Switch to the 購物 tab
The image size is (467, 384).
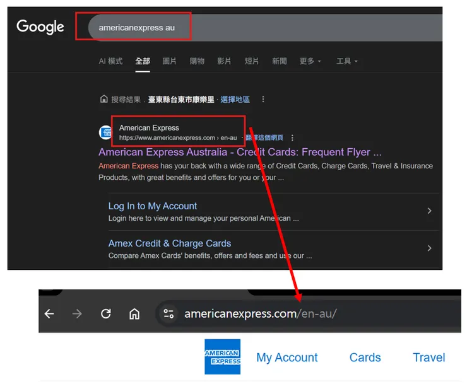tap(197, 61)
